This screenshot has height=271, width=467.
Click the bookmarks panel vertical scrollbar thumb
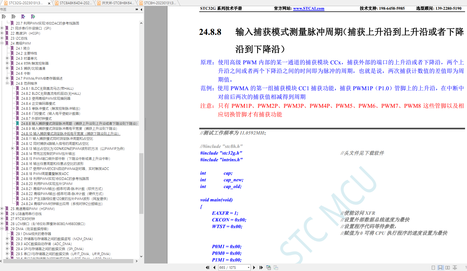(141, 184)
